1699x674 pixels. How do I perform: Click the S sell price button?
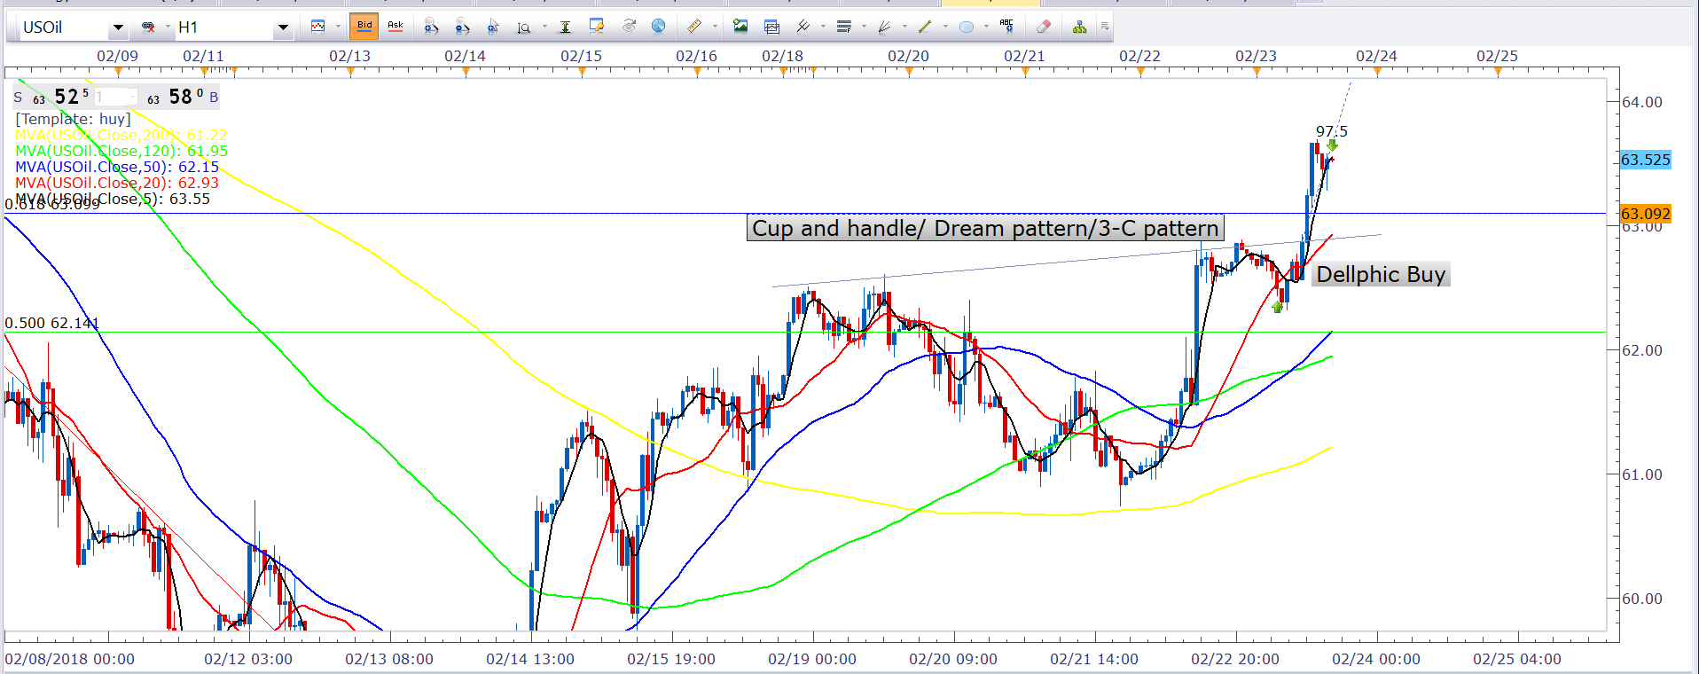pos(18,97)
